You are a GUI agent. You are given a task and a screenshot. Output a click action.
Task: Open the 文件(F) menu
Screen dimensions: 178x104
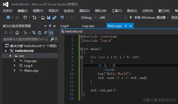coord(7,11)
